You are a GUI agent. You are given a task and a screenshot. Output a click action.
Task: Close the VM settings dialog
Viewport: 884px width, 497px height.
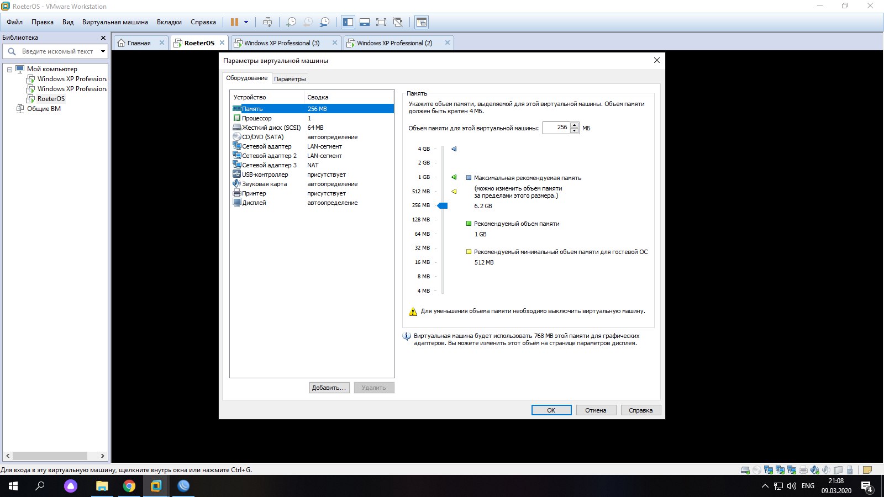(x=657, y=60)
